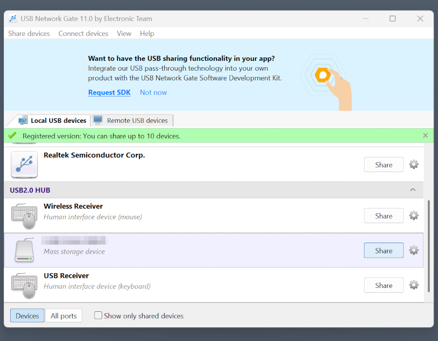Select the Wireless Receiver device name

73,206
